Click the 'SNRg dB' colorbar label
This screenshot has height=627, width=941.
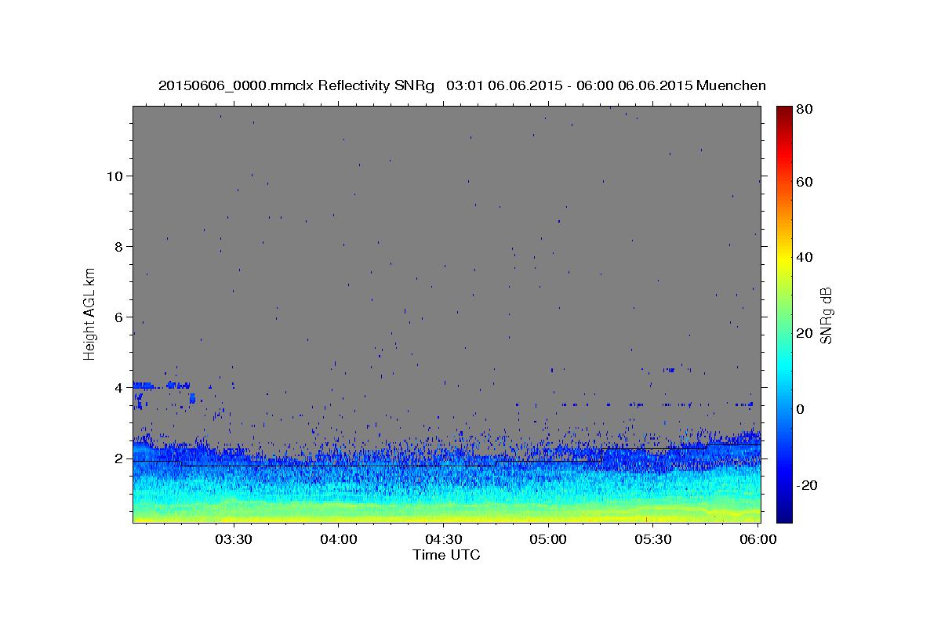pyautogui.click(x=826, y=314)
